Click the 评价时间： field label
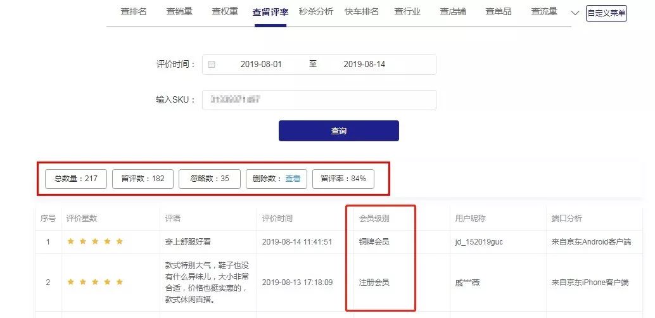This screenshot has width=655, height=318. [176, 65]
